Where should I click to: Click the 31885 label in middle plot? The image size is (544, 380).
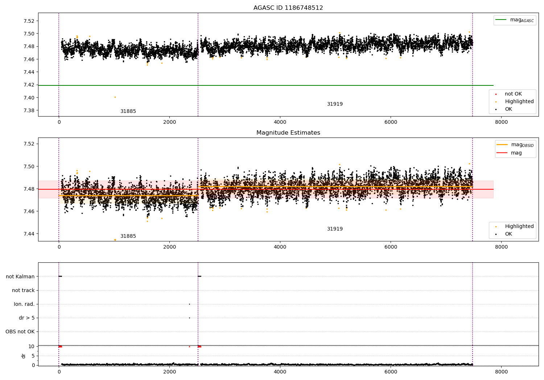click(128, 236)
